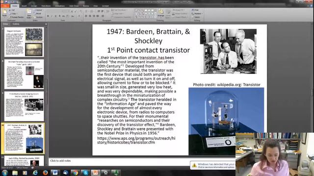Toggle Underline formatting
Viewport: 314px width, 176px height.
55,16
